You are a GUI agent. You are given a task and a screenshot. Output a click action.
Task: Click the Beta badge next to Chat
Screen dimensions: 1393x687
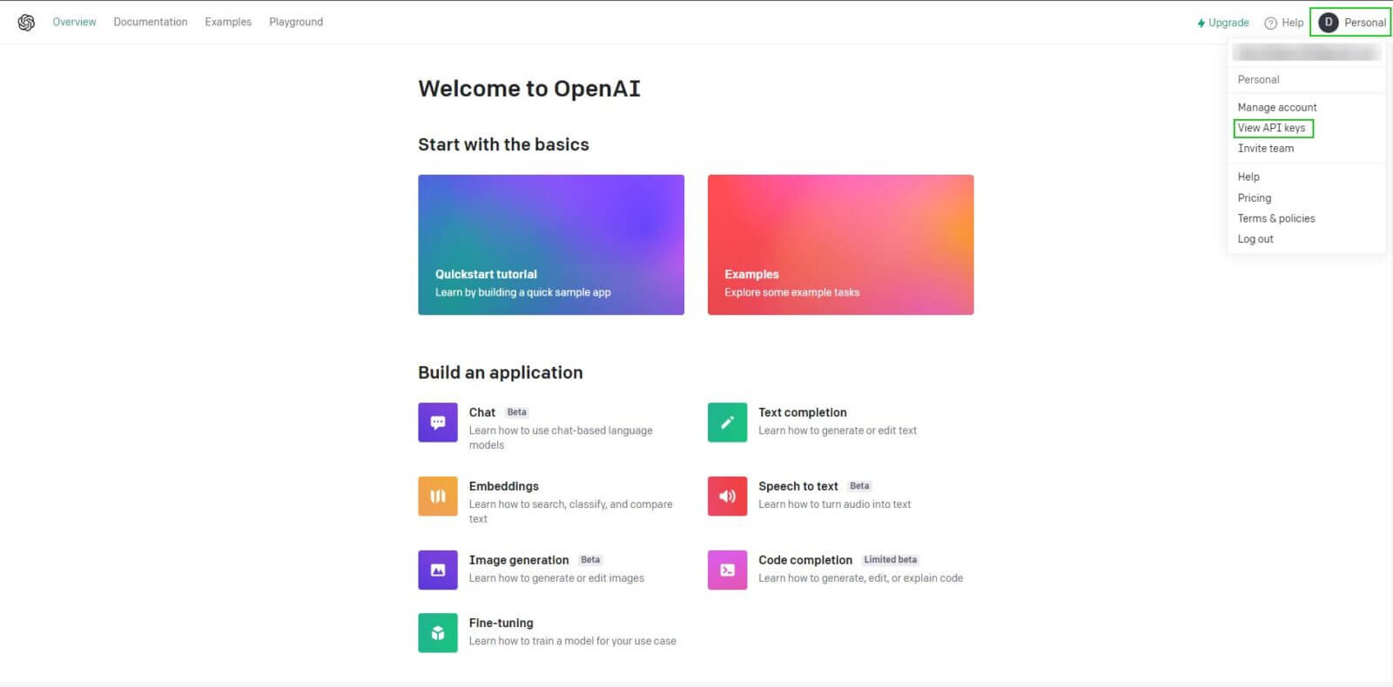click(x=517, y=412)
